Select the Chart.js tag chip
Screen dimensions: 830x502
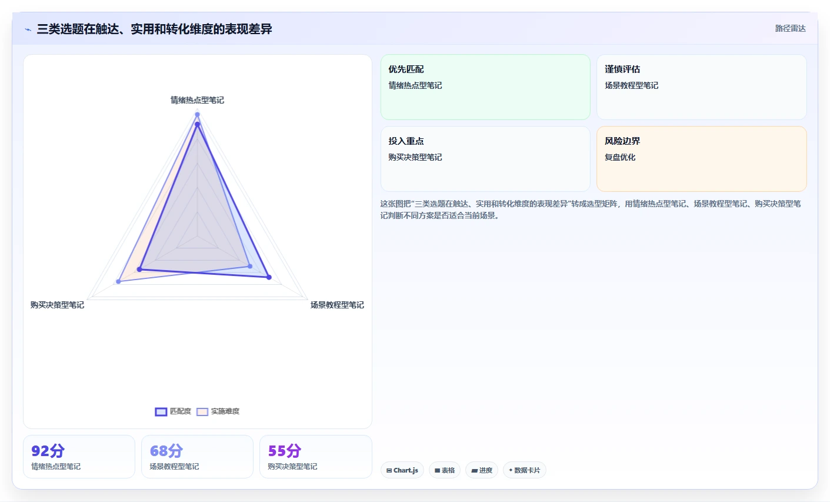click(x=402, y=470)
